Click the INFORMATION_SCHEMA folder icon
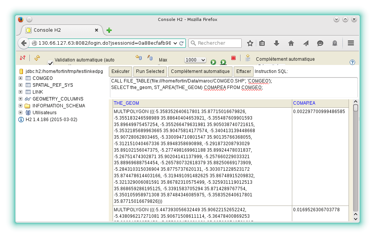The width and height of the screenshot is (375, 238). pos(28,106)
